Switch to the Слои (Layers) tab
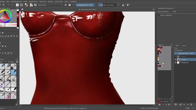This screenshot has width=196, height=110. tap(177, 46)
